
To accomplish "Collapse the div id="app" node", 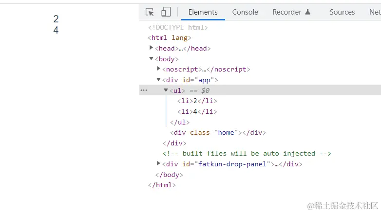I will (158, 79).
